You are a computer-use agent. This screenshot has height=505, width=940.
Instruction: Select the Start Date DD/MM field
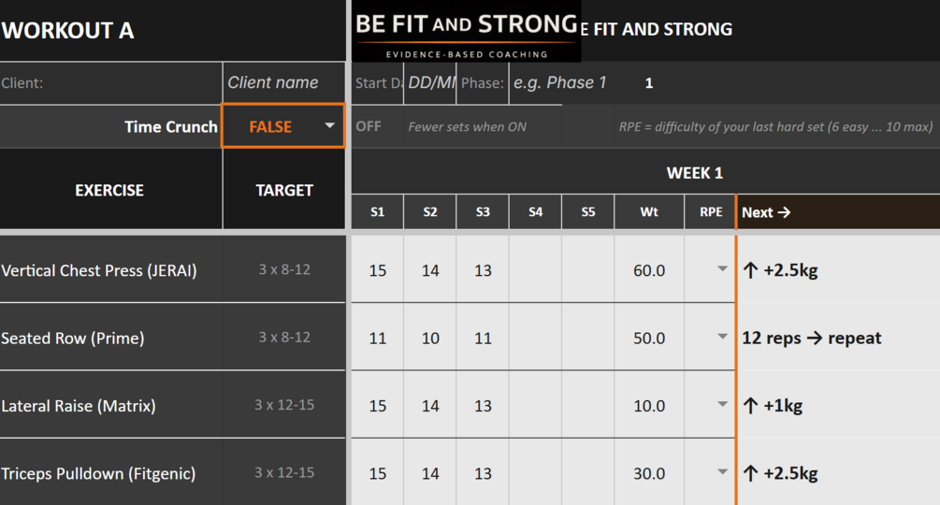pos(430,83)
